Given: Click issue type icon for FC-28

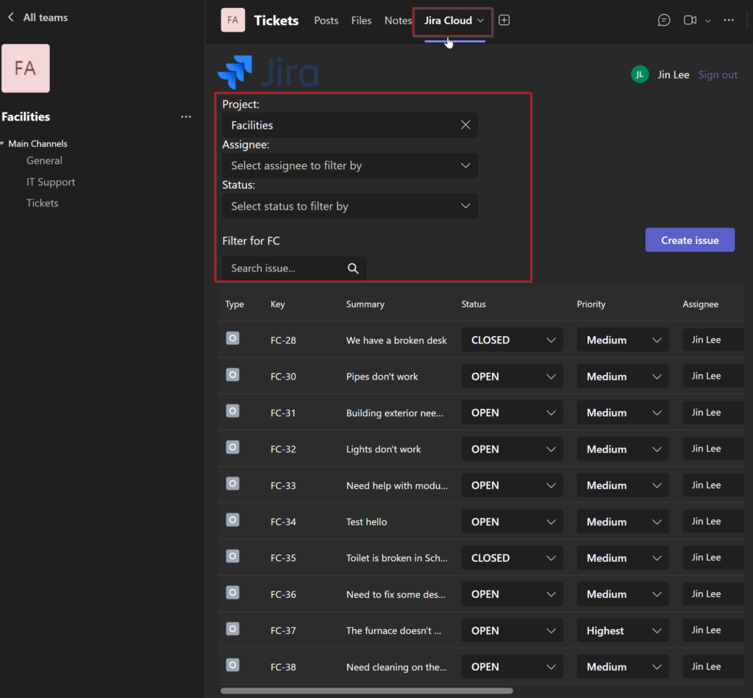Looking at the screenshot, I should tap(233, 338).
